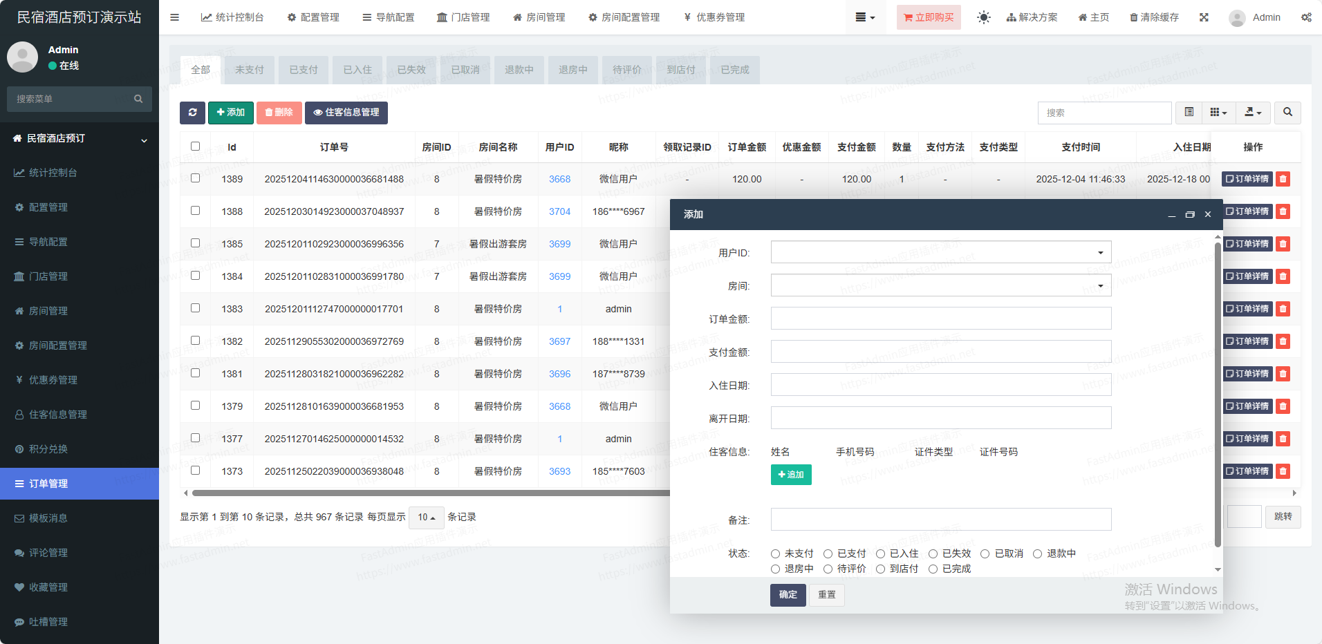Select the 已支付 status radio button
Screen dimensions: 1322x644
pos(828,553)
